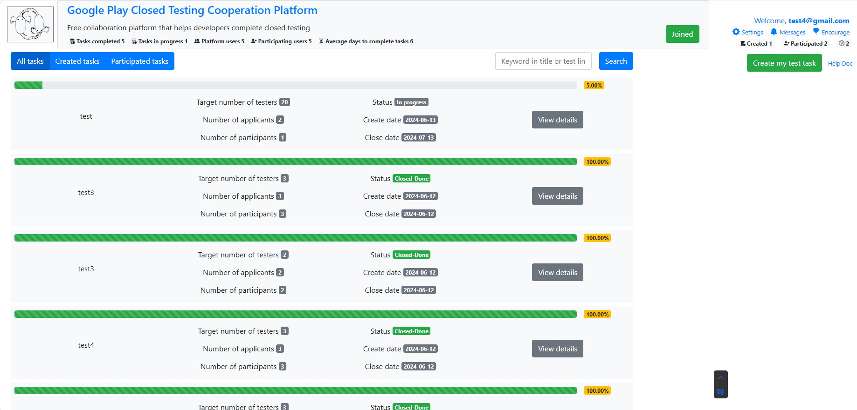This screenshot has height=410, width=857.
Task: View details of test3 with target 3
Action: [x=558, y=196]
